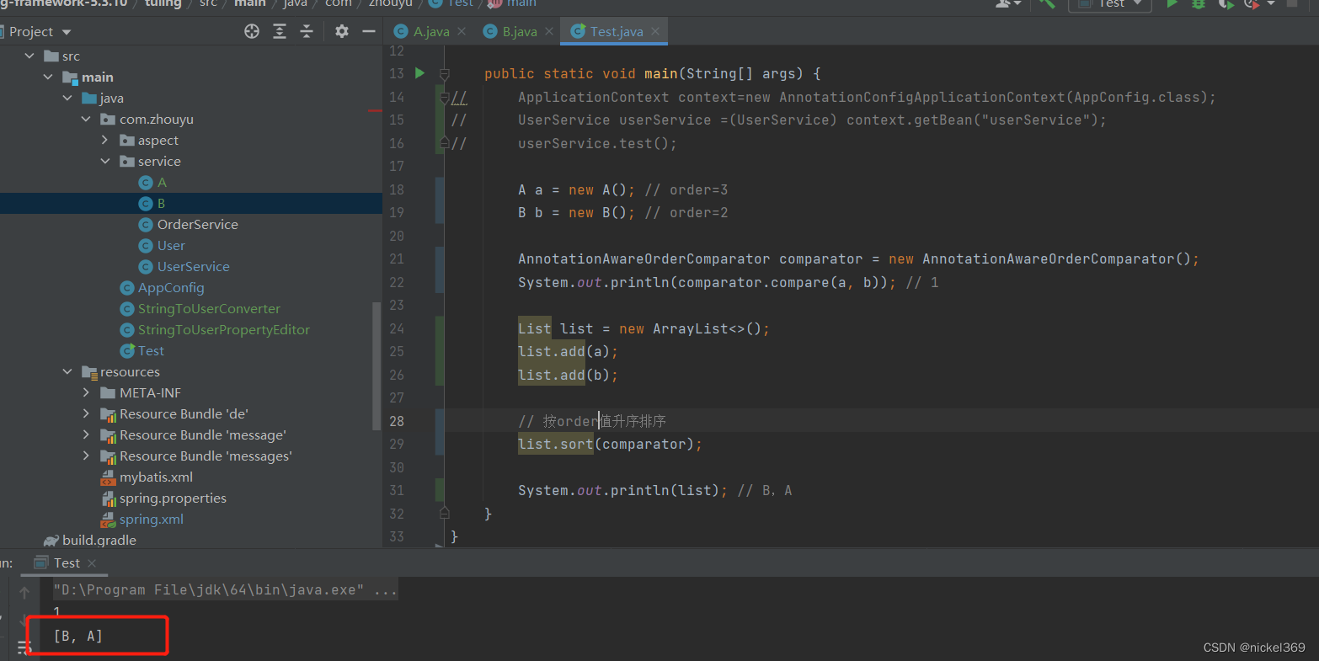Open the Test run configuration dropdown
The image size is (1319, 661).
1110,4
